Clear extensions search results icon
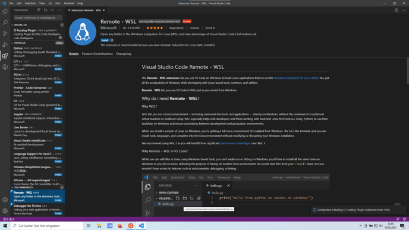The width and height of the screenshot is (409, 230). tap(52, 10)
